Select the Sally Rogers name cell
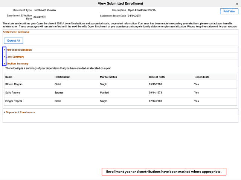The width and height of the screenshot is (241, 180). 13,93
